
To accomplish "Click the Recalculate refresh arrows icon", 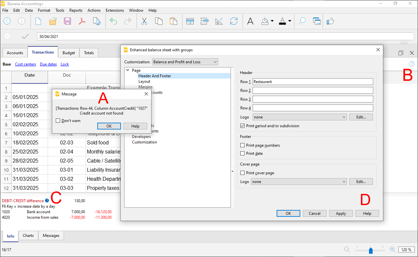I will pyautogui.click(x=233, y=21).
